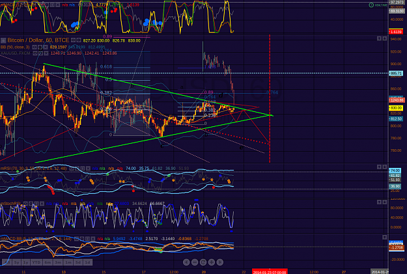Toggle visibility of Bitcoin / Dollar series
Screen dimensions: 407x274
(73, 40)
